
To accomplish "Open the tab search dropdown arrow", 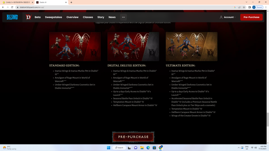I will coord(246,2).
